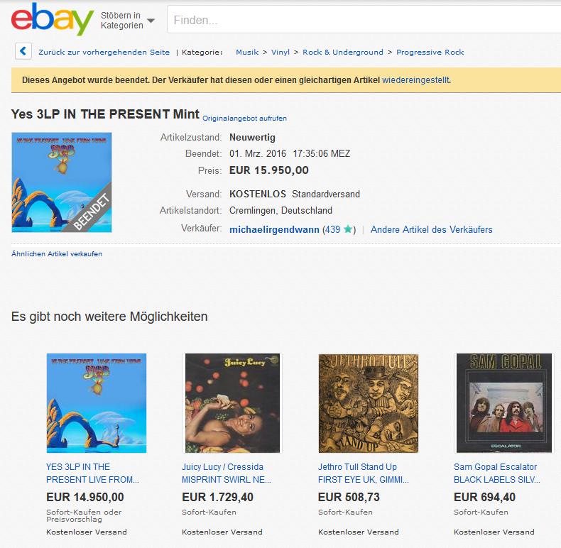Open the Sam Gopal Escalator thumbnail
Viewport: 561px width, 548px height.
[x=503, y=403]
